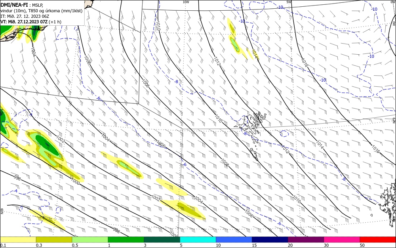The width and height of the screenshot is (396, 248).
Task: Click the legend value "0.1"
Action: point(3,245)
